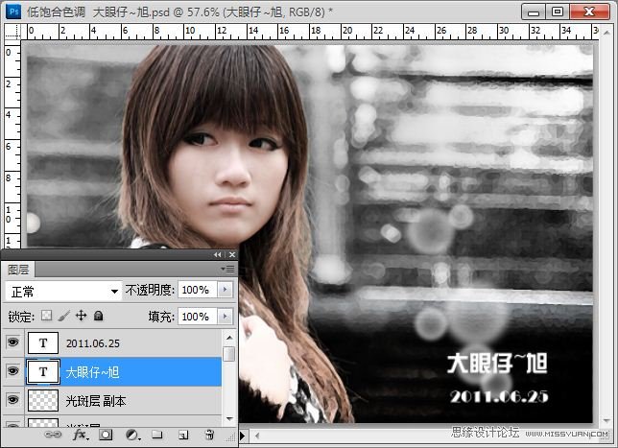Viewport: 618px width, 448px height.
Task: Hide the 光斑层 副本 layer
Action: pyautogui.click(x=13, y=400)
